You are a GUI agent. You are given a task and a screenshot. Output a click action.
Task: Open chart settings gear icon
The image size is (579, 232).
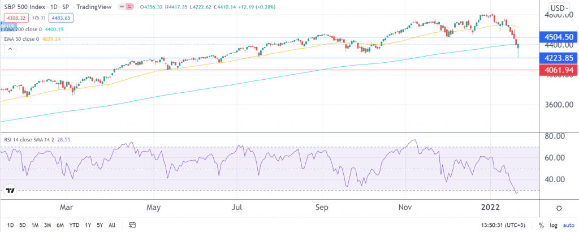559,208
